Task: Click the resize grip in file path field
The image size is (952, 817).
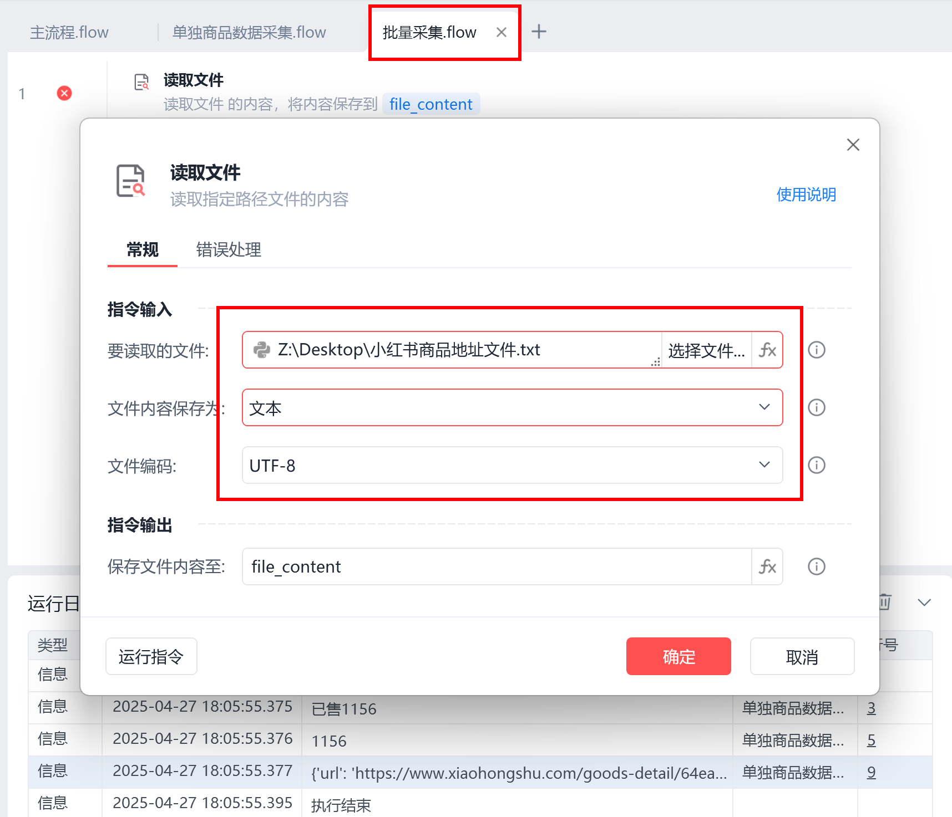Action: coord(656,362)
